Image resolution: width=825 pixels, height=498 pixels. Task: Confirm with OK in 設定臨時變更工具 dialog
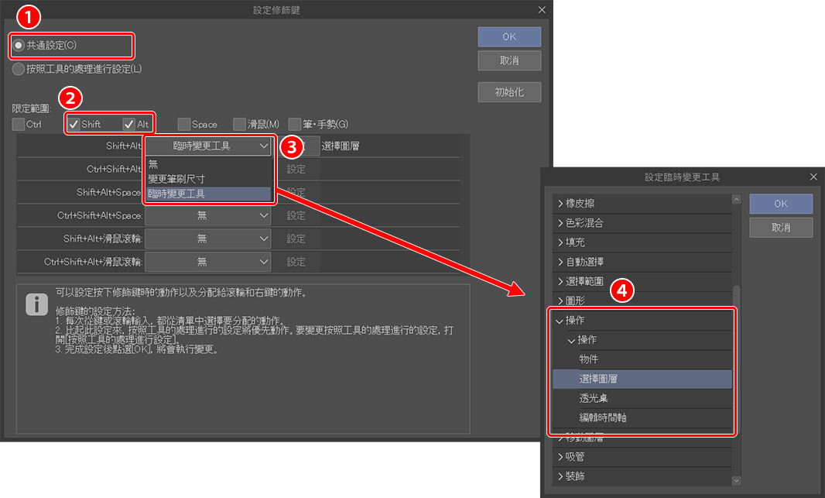click(780, 204)
